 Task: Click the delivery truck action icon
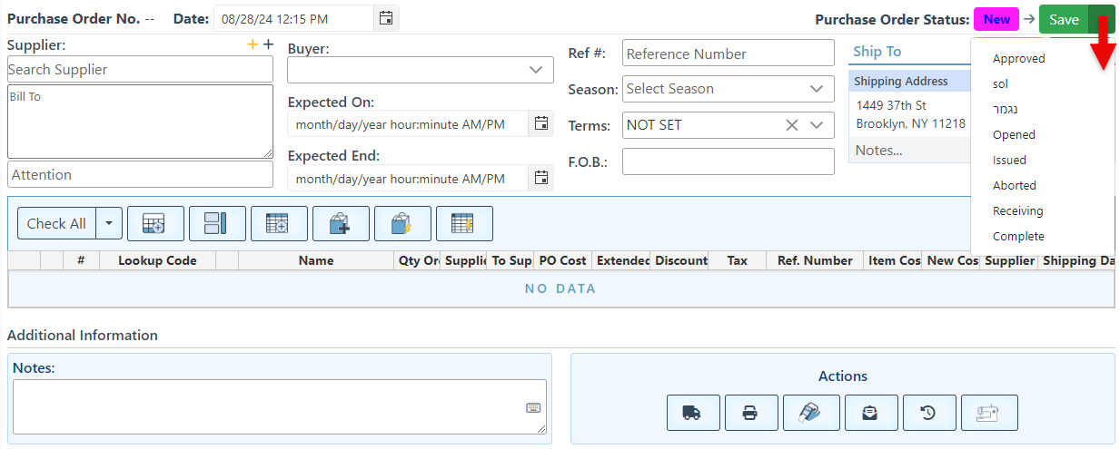pyautogui.click(x=693, y=413)
